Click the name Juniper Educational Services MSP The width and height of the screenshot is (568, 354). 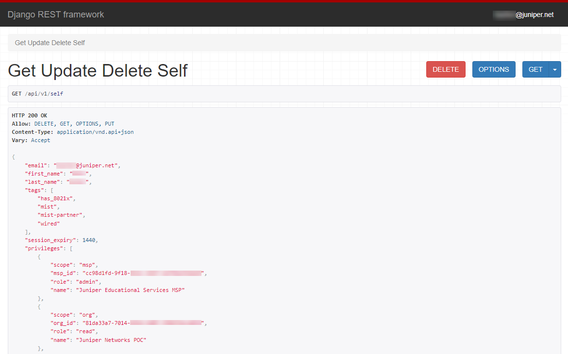pyautogui.click(x=131, y=290)
